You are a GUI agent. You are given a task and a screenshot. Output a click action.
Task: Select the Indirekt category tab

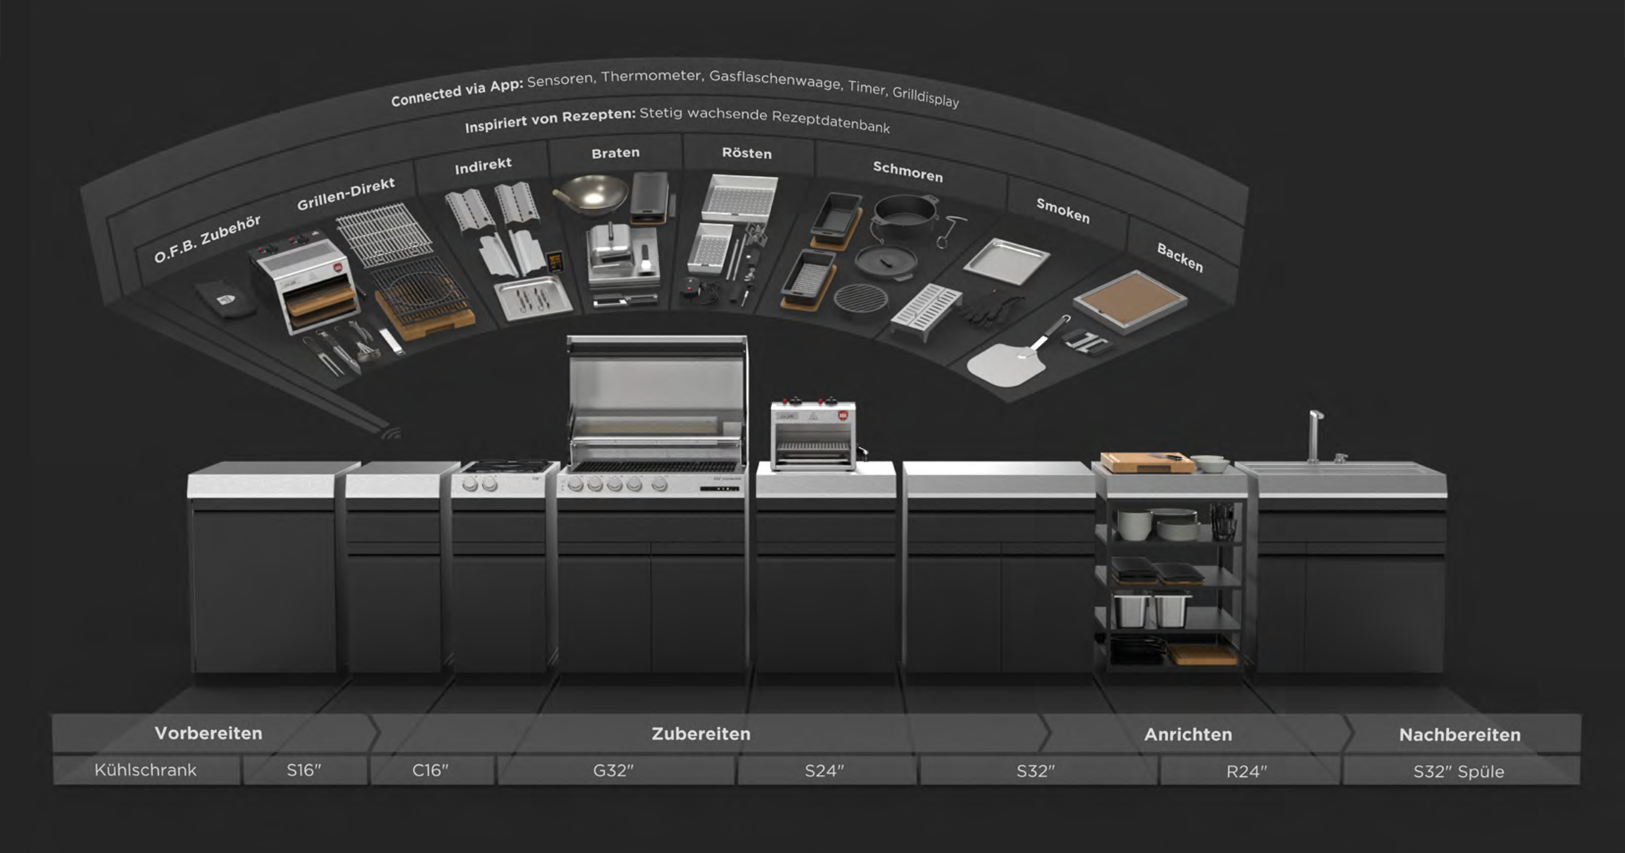coord(482,166)
